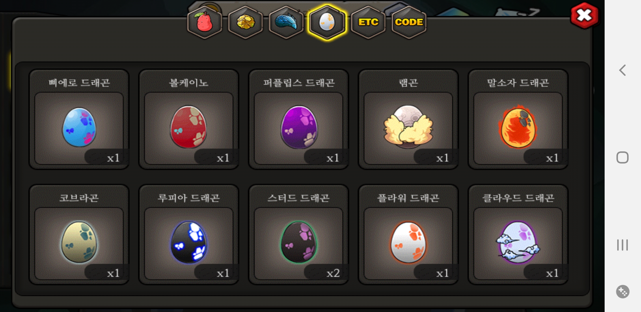Open the CODE tab
Screen dimensions: 641x312
[x=409, y=22]
